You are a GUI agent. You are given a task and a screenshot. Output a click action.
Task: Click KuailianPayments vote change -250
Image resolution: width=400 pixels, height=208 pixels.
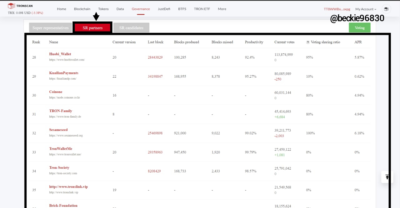[278, 79]
